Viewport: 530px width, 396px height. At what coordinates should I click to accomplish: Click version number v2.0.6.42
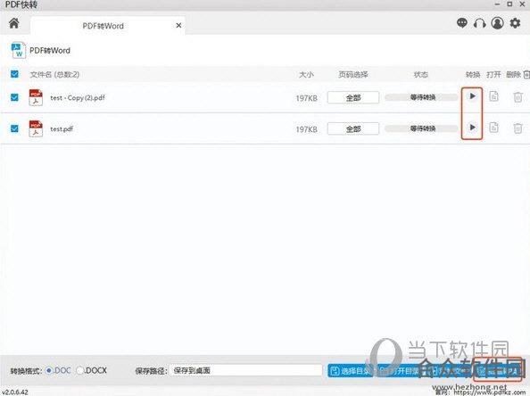[x=15, y=392]
